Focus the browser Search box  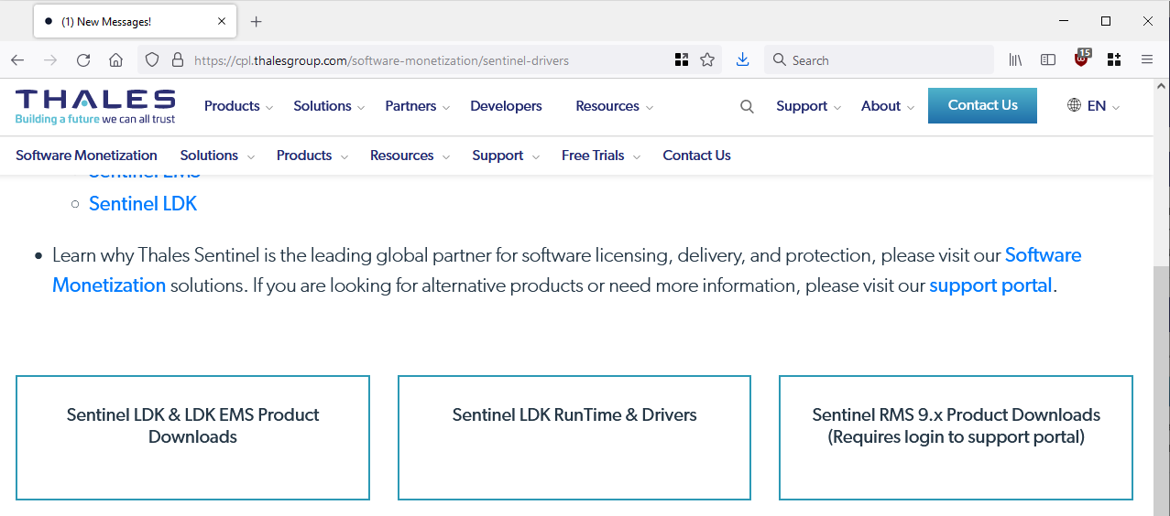pyautogui.click(x=878, y=60)
